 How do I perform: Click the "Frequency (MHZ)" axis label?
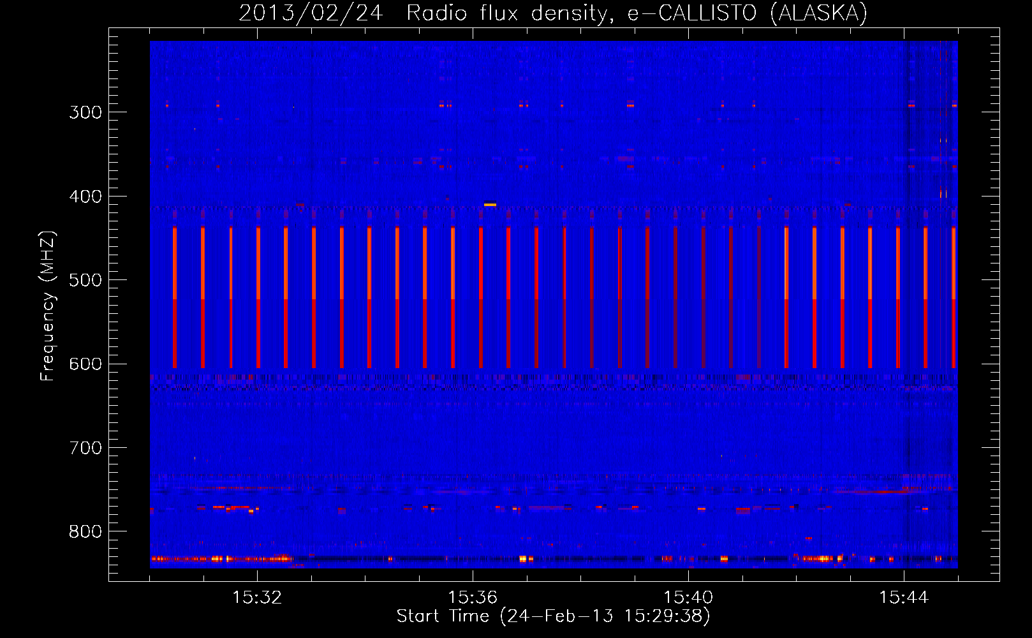coord(48,306)
